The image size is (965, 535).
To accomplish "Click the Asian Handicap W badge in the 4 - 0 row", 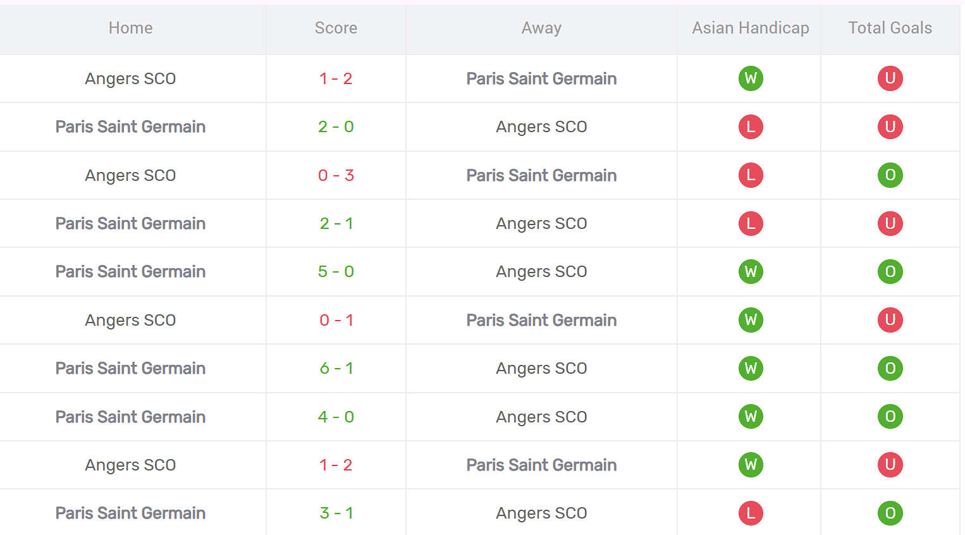I will [751, 417].
